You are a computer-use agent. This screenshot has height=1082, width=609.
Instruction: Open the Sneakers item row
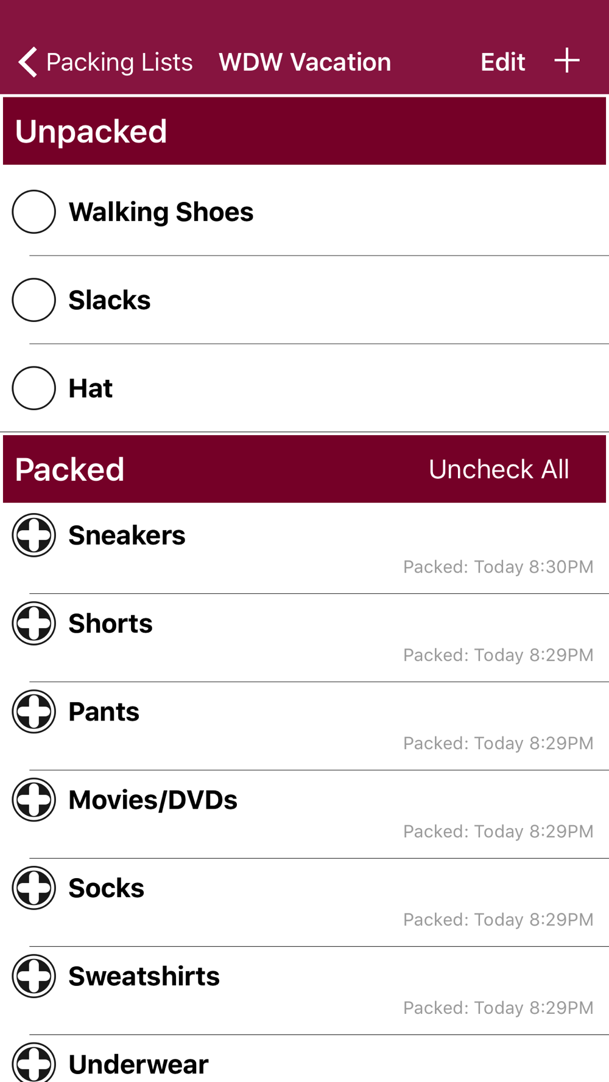[x=304, y=548]
